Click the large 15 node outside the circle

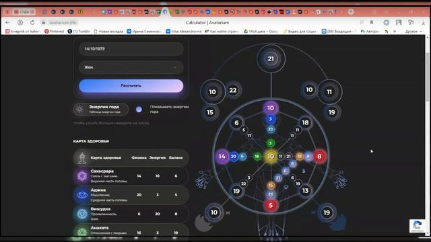coord(210,112)
